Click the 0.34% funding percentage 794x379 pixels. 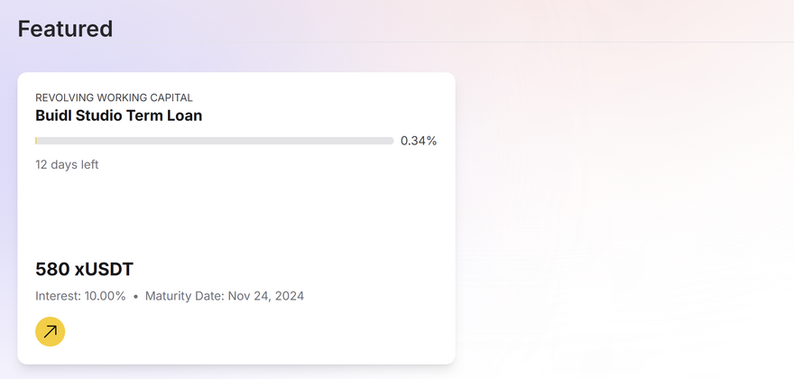click(419, 141)
